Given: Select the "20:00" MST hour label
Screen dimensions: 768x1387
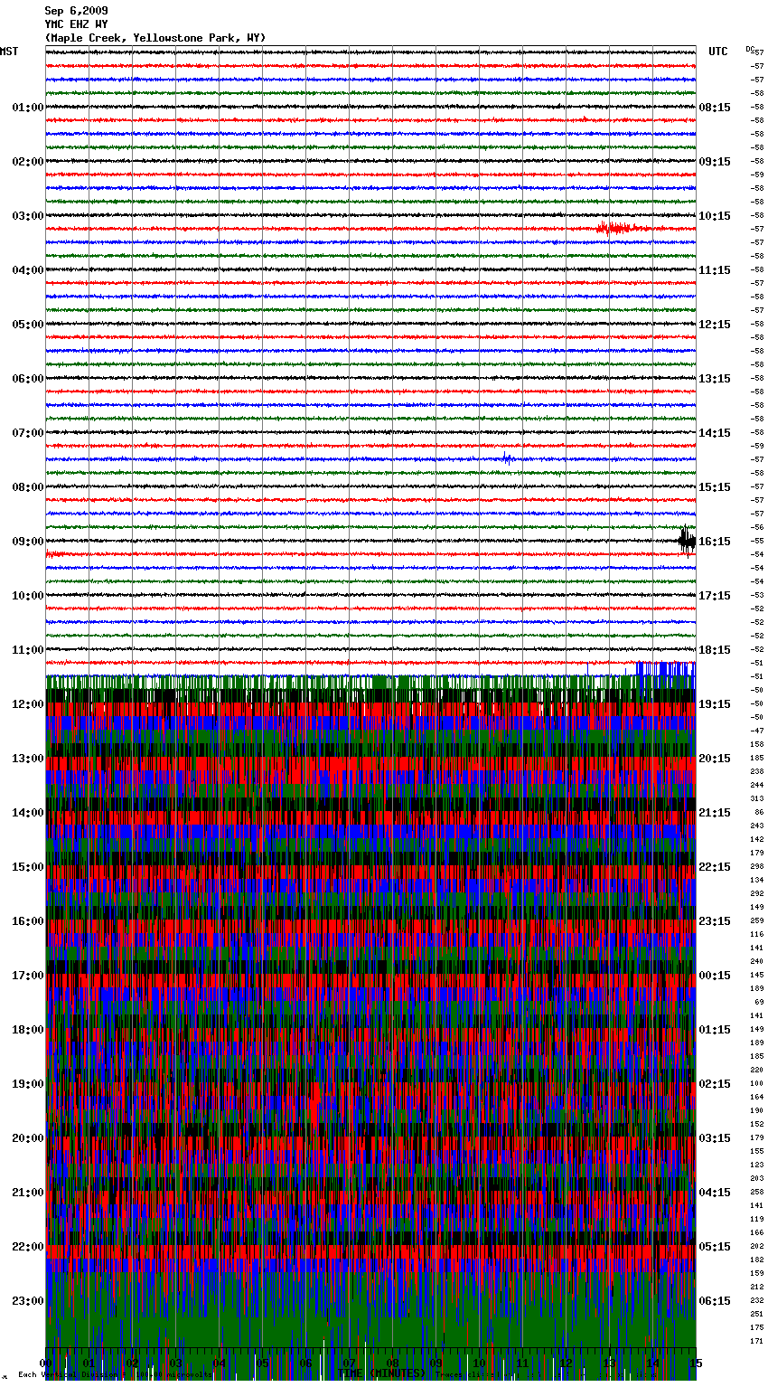Looking at the screenshot, I should point(28,1138).
